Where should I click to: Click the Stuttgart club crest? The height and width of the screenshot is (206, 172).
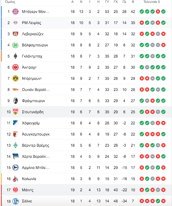click(15, 112)
